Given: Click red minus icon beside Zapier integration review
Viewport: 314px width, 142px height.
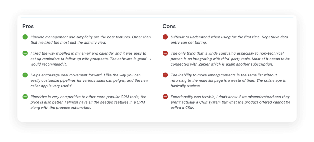Looking at the screenshot, I should (x=165, y=53).
